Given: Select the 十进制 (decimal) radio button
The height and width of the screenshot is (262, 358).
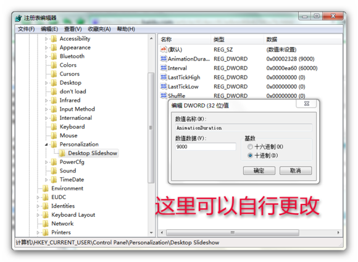Looking at the screenshot, I should point(250,156).
